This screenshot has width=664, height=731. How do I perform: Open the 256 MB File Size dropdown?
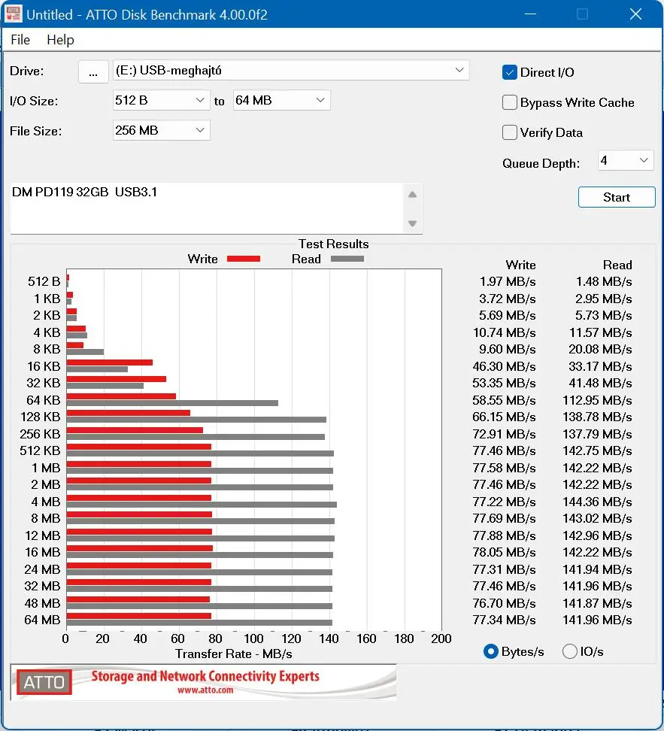pyautogui.click(x=162, y=131)
